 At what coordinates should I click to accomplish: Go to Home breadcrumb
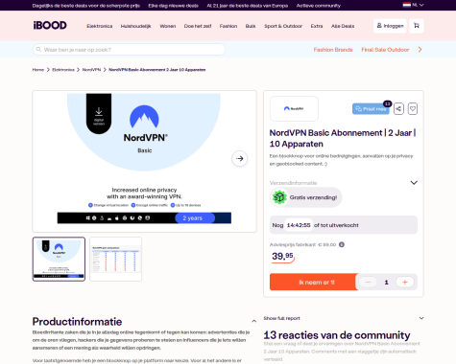click(x=38, y=70)
